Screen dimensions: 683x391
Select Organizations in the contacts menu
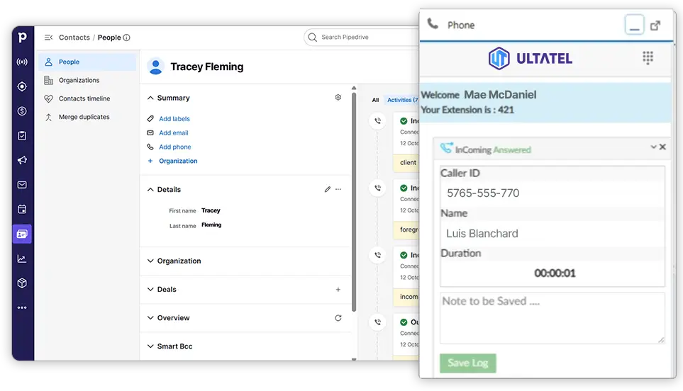pyautogui.click(x=79, y=81)
